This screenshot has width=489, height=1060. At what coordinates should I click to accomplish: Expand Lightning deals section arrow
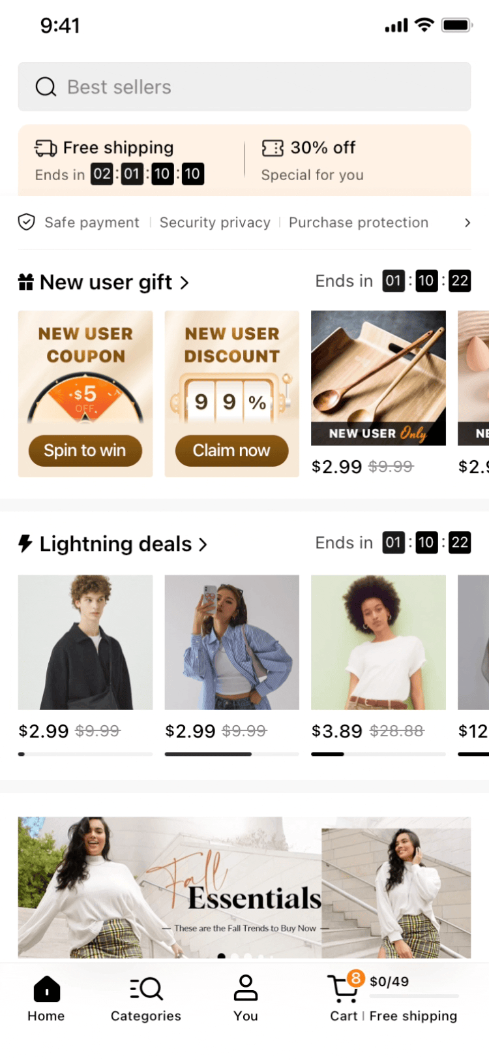point(203,544)
